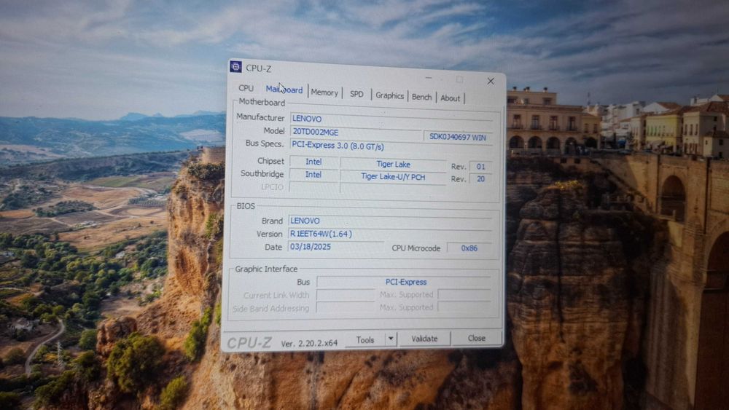
Task: Click the CPU-Z title bar app icon
Action: [x=235, y=67]
